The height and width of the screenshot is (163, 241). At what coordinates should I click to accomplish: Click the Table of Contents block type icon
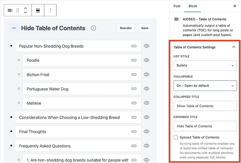pos(10,11)
